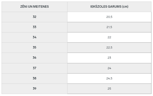Select size 38 cell
The height and width of the screenshot is (96, 153).
pyautogui.click(x=34, y=78)
